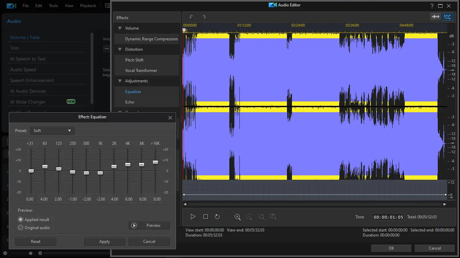The width and height of the screenshot is (460, 258).
Task: Select the Original audio radio button
Action: pos(21,227)
